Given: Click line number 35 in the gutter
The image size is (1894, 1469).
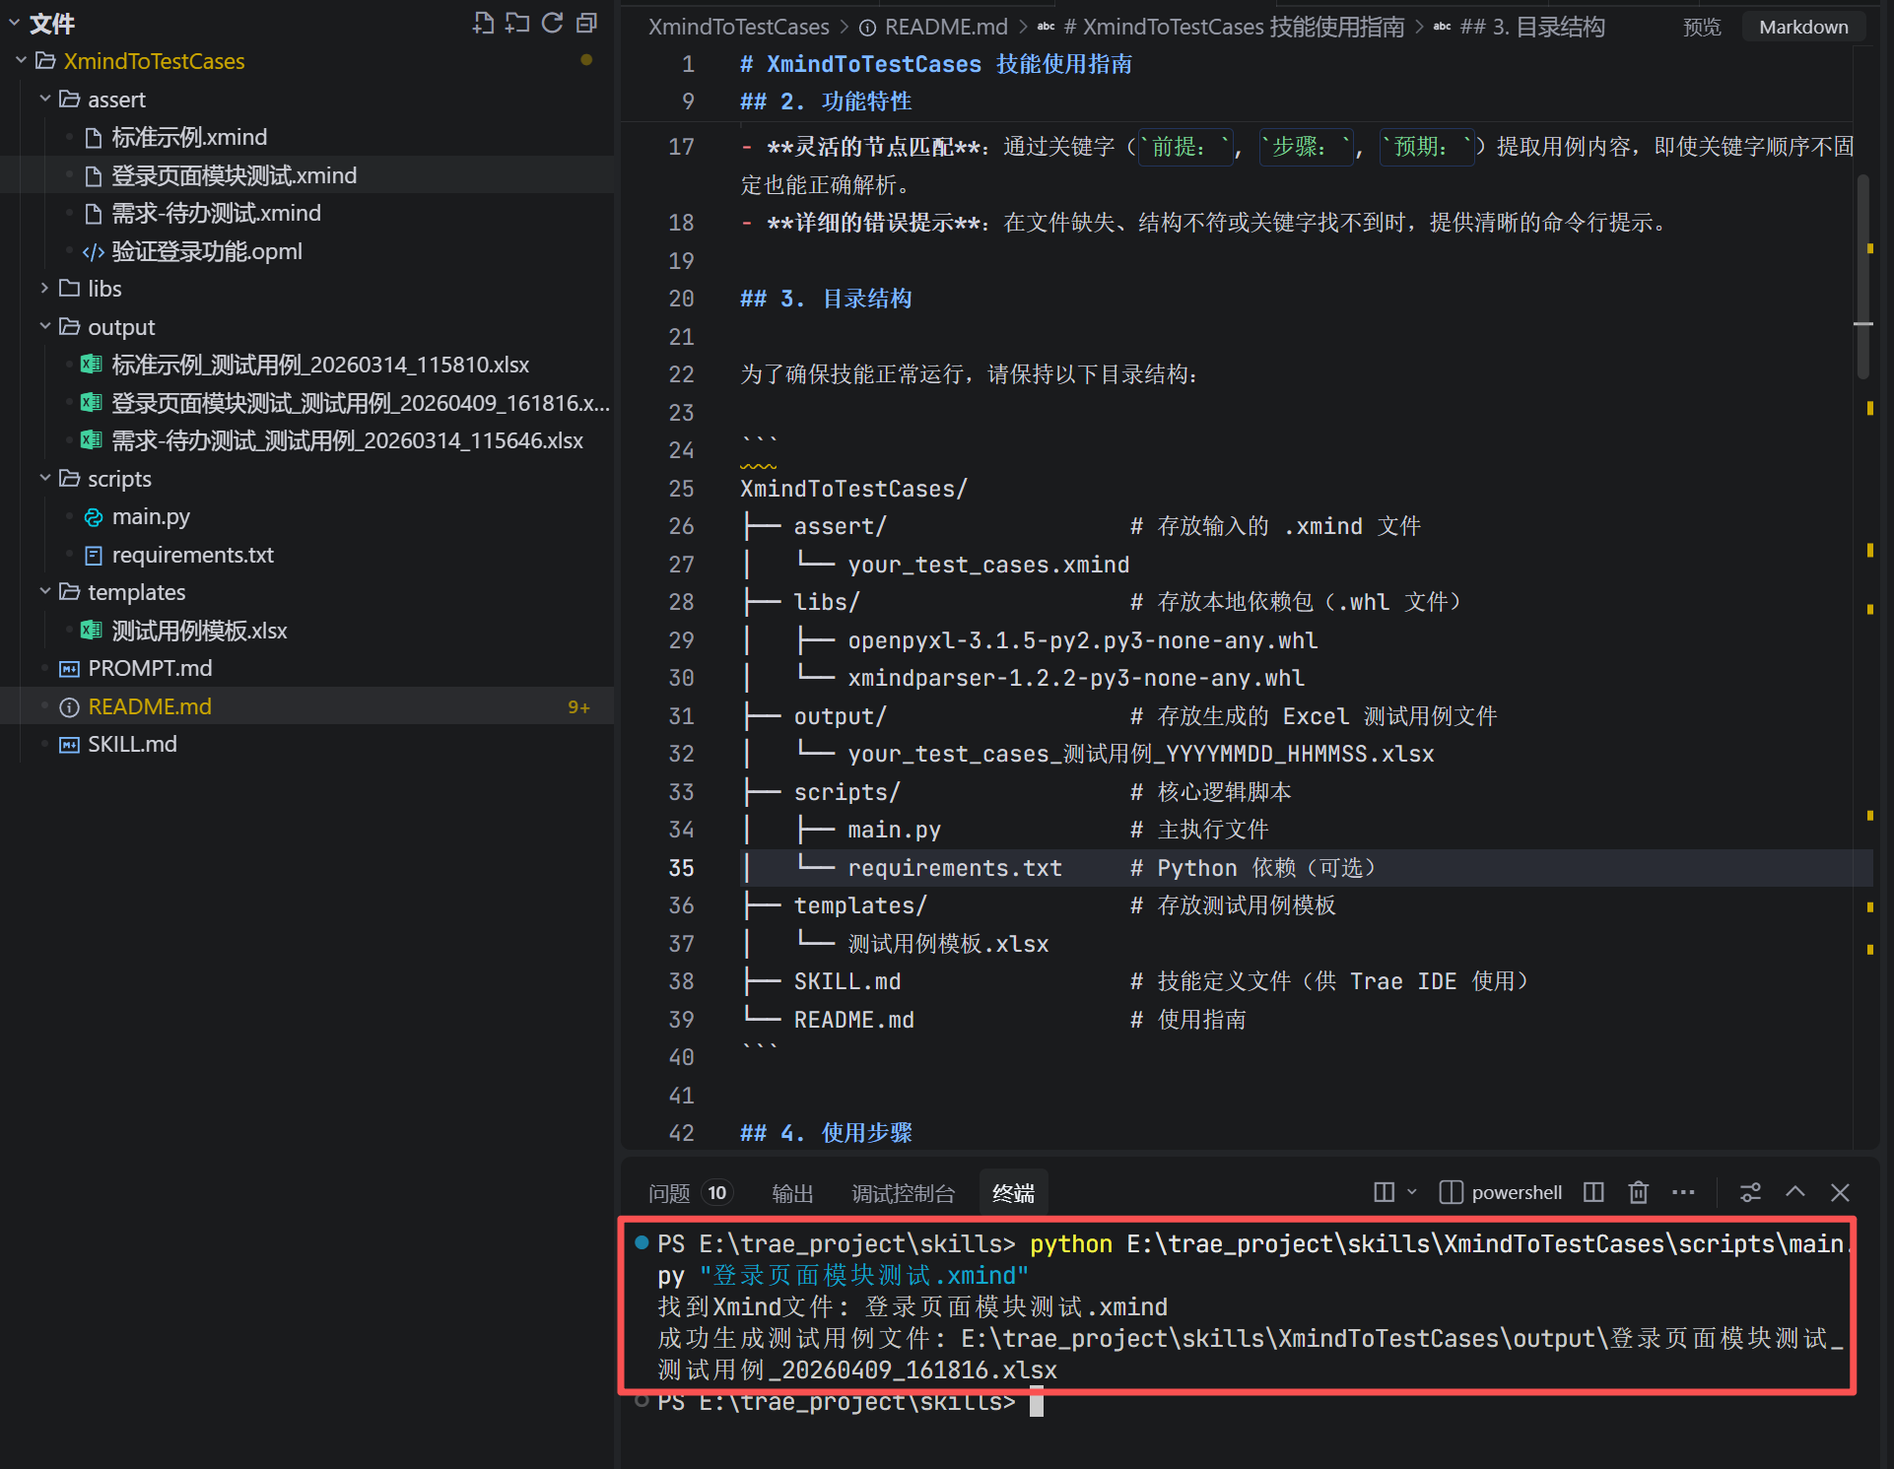Looking at the screenshot, I should click(x=681, y=868).
